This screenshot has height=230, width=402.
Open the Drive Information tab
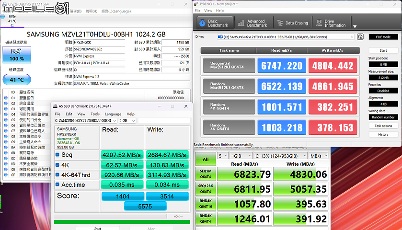coord(331,23)
